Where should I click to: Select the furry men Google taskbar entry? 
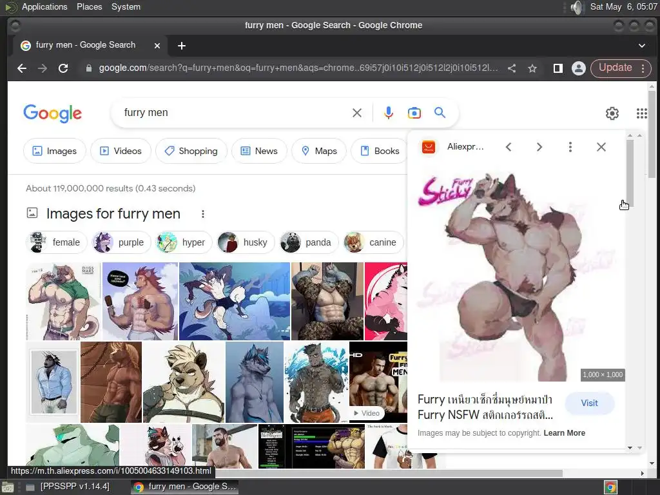184,487
